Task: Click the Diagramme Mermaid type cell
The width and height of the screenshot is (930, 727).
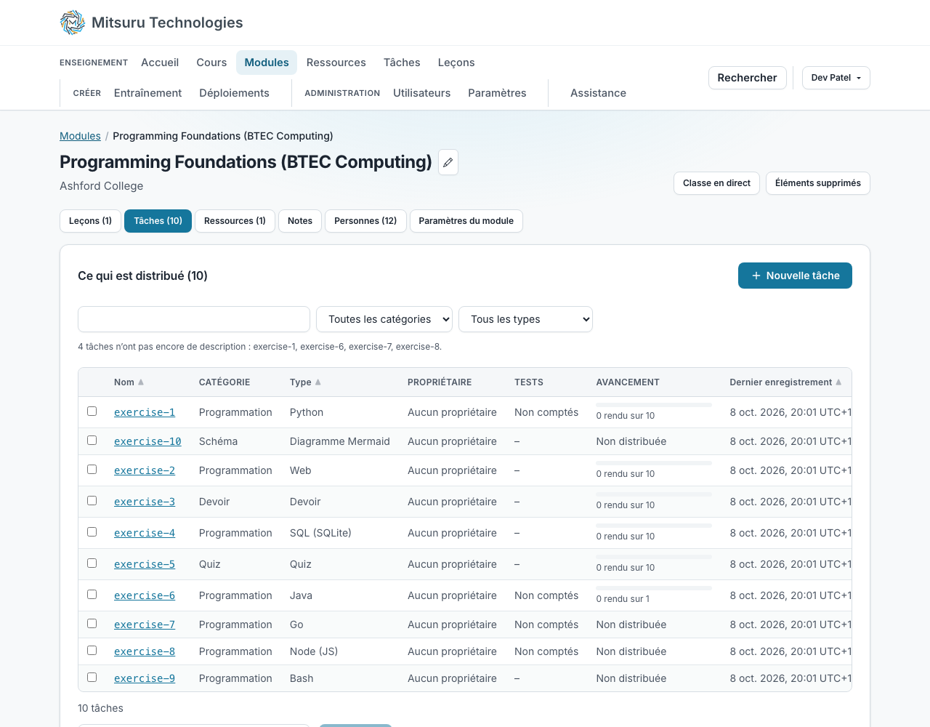Action: (339, 441)
